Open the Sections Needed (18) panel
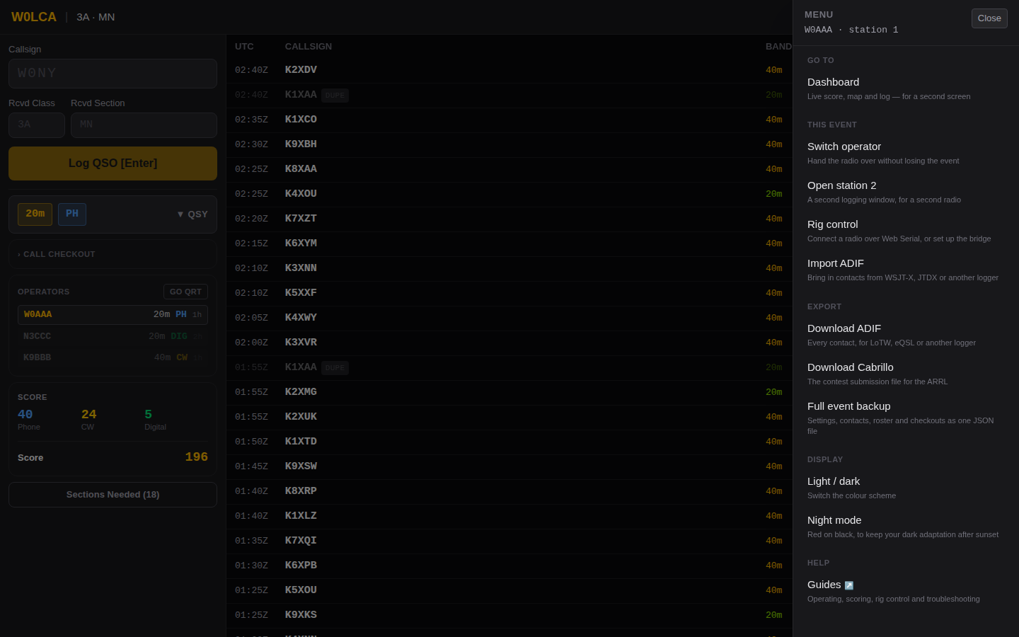Image resolution: width=1019 pixels, height=637 pixels. 113,495
